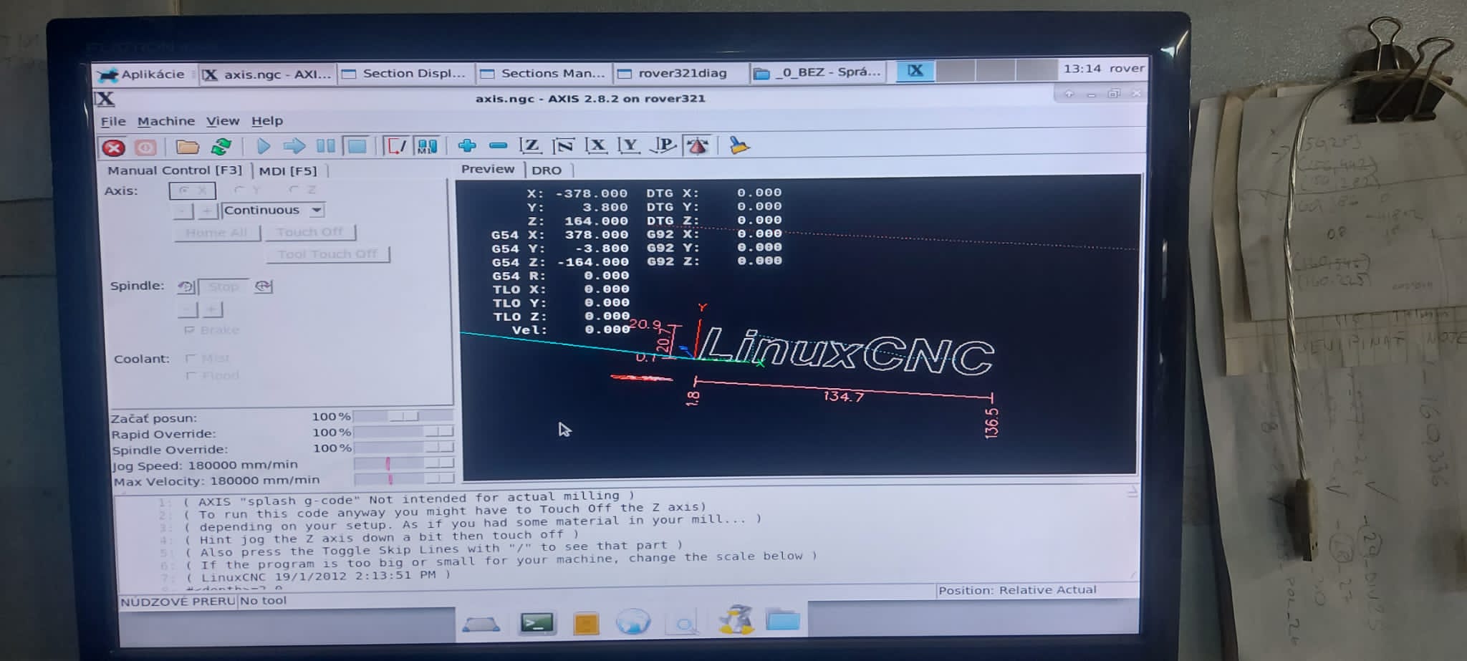The height and width of the screenshot is (661, 1467).
Task: Open the View menu
Action: 222,121
